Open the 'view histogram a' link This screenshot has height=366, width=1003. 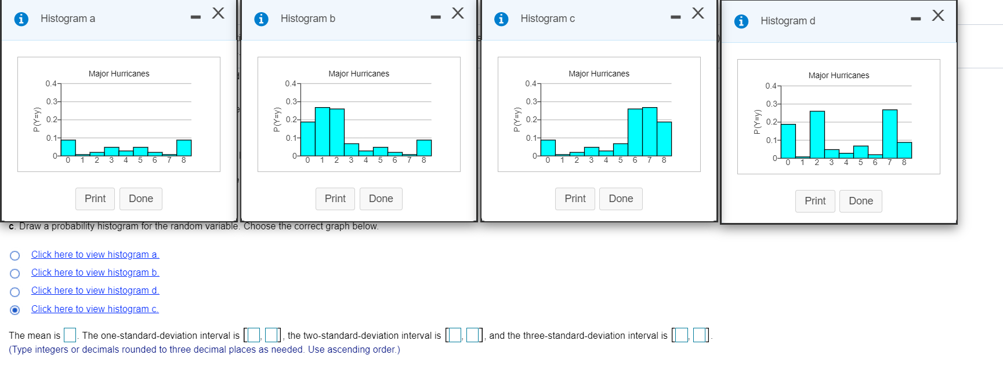95,255
